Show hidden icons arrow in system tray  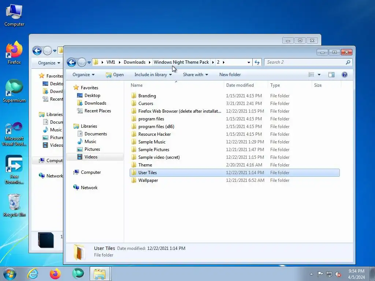[311, 274]
